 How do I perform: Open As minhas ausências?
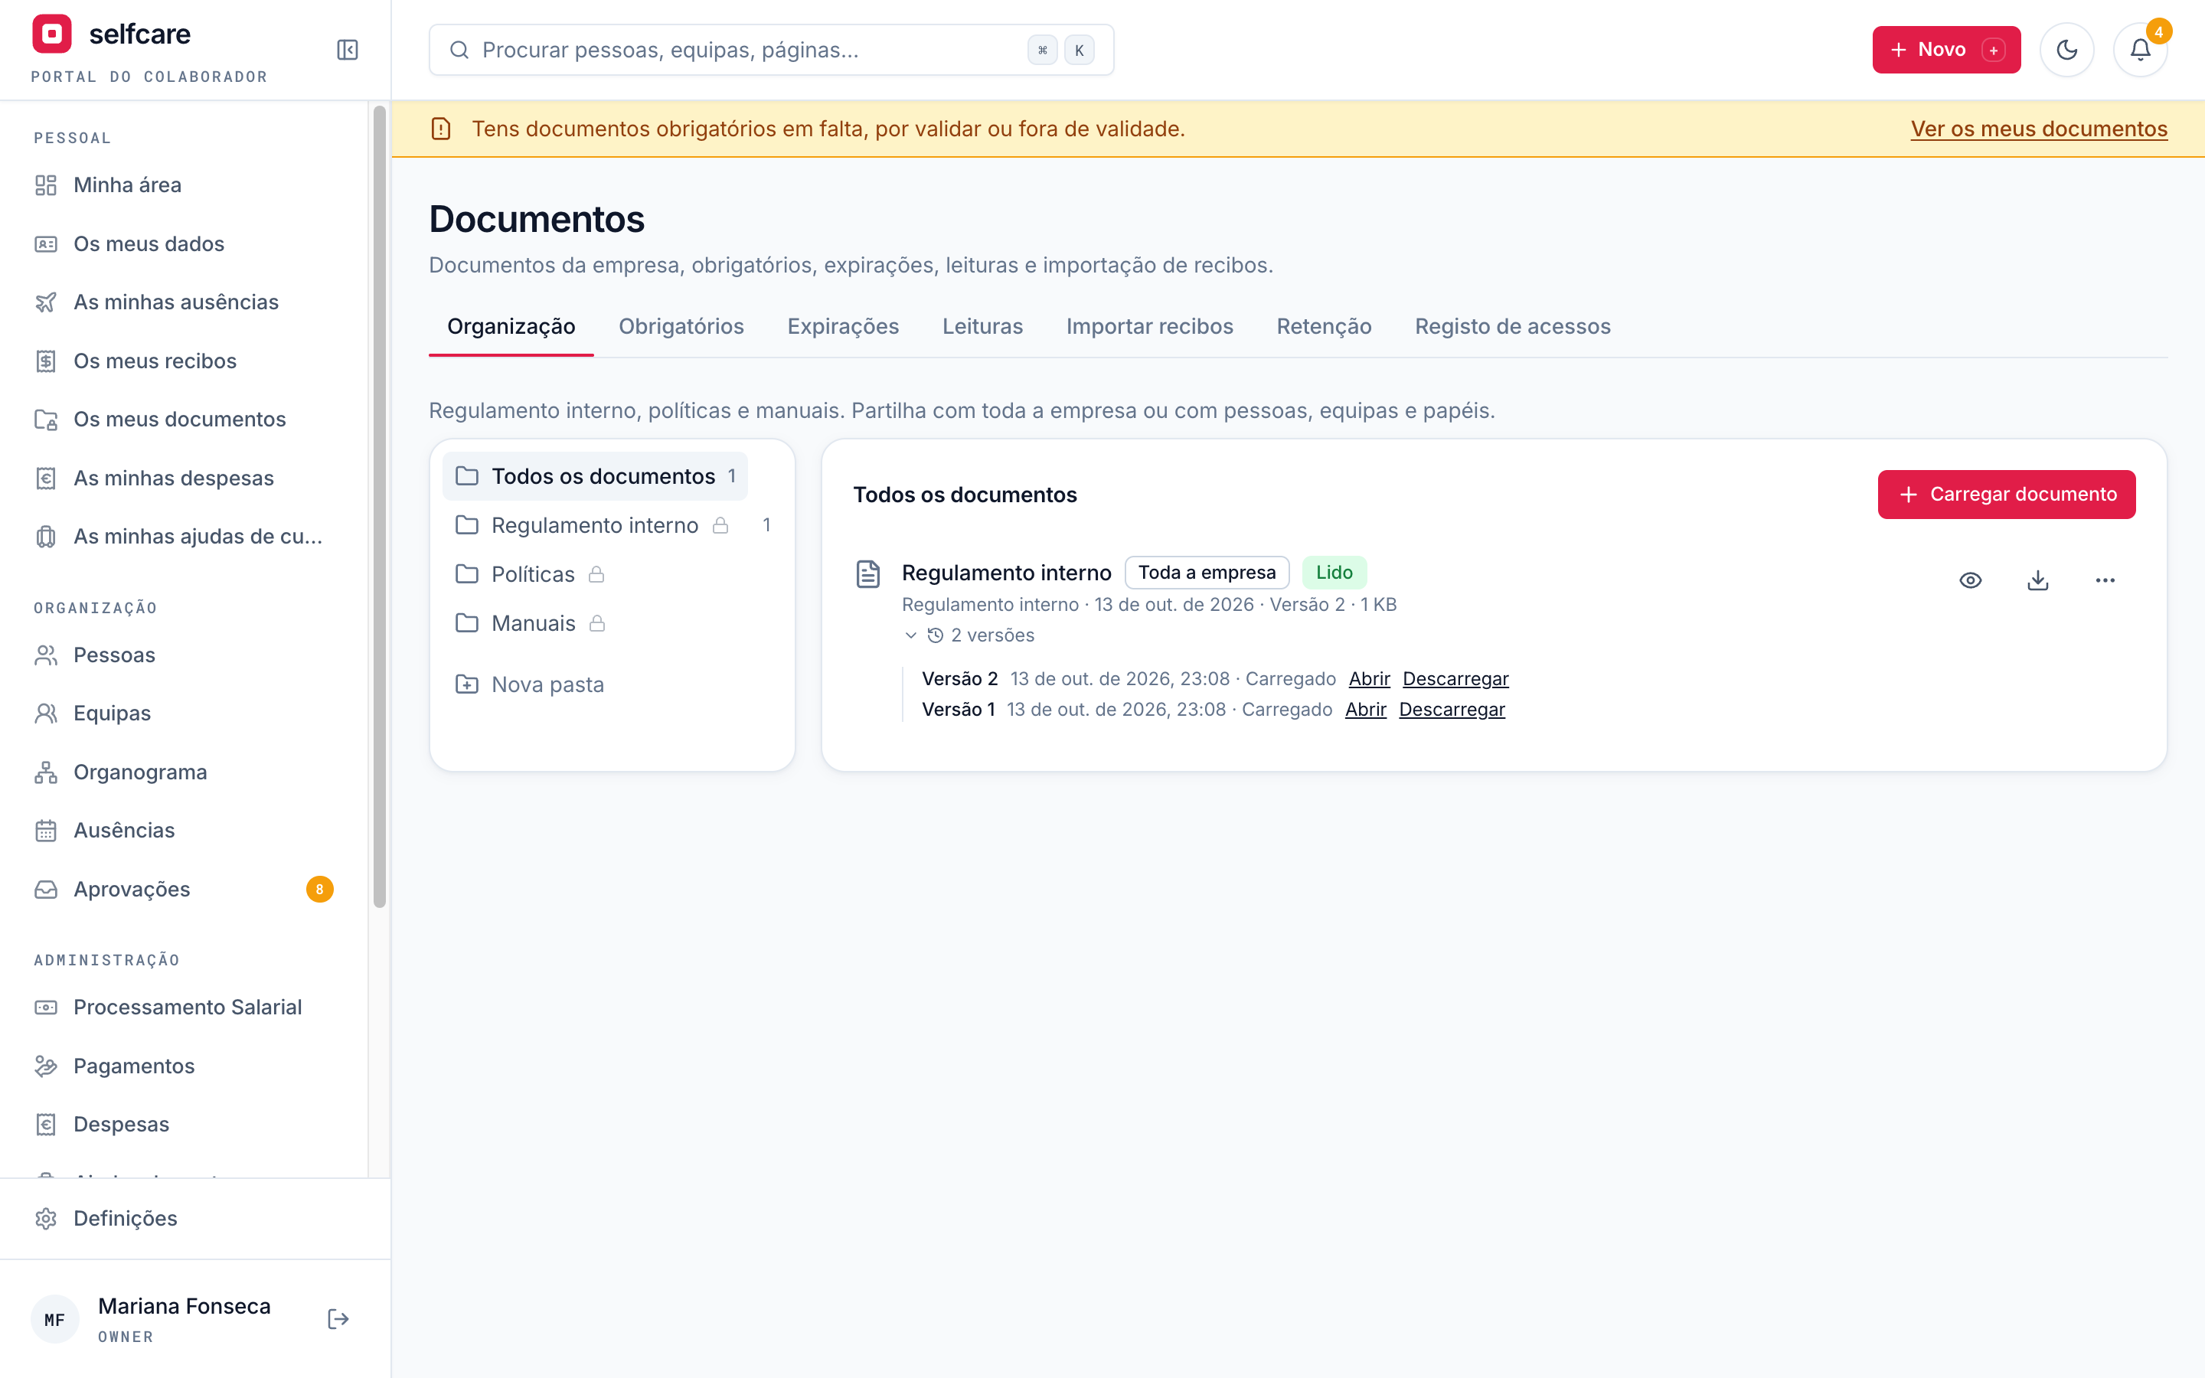click(184, 302)
